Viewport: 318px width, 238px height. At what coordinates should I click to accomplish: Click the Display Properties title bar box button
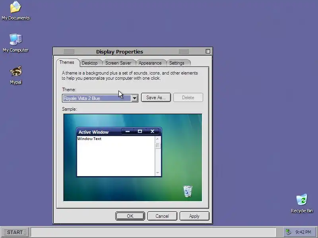(208, 52)
